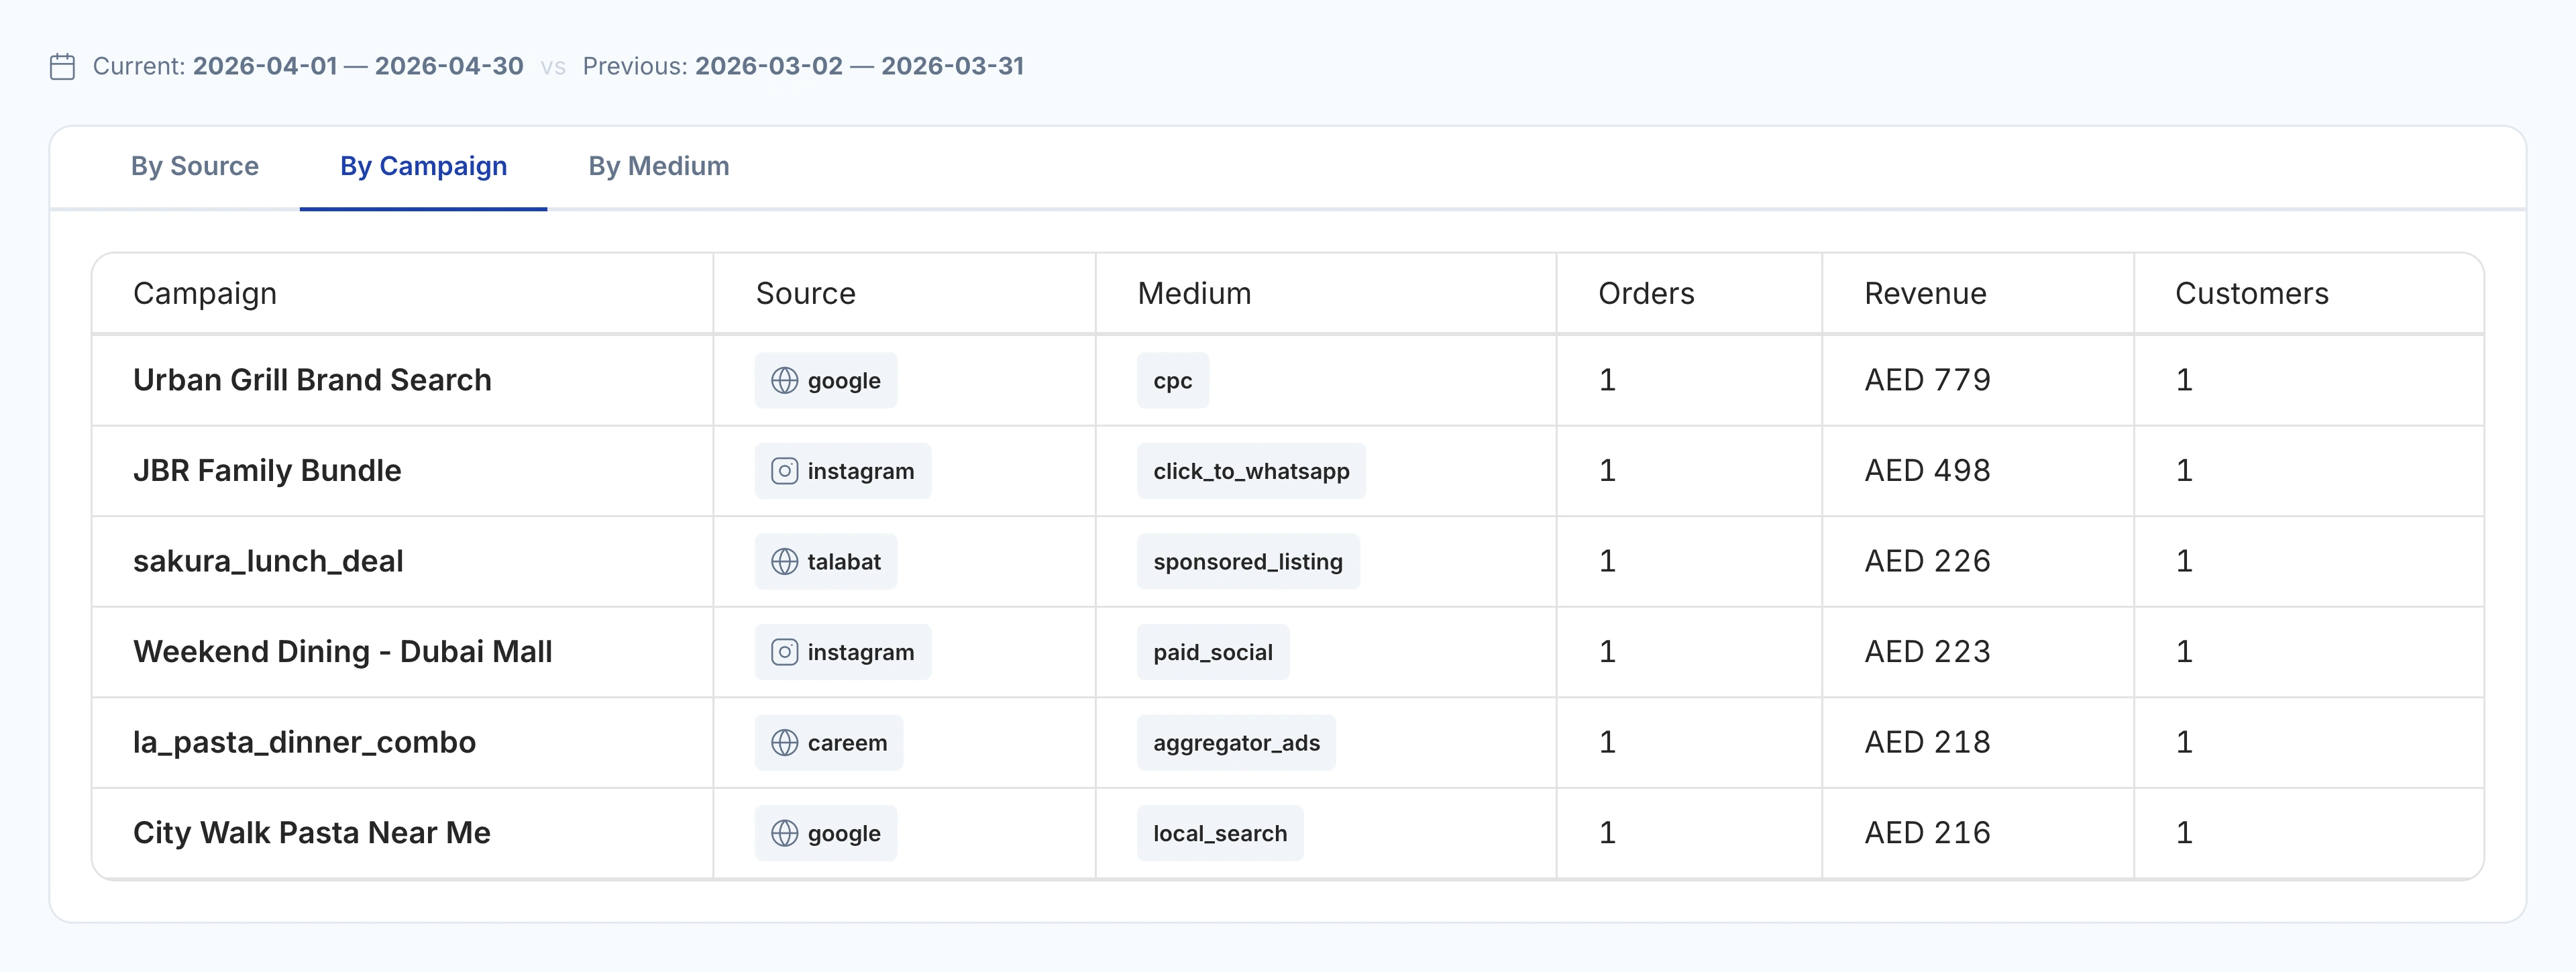
Task: Select the la_pasta_dinner_combo campaign
Action: (304, 743)
